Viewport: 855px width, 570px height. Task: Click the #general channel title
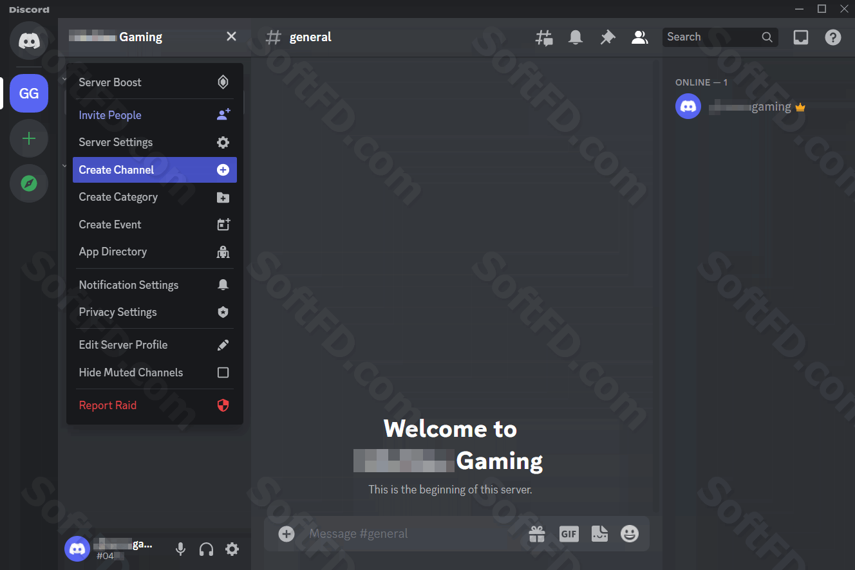pos(310,37)
